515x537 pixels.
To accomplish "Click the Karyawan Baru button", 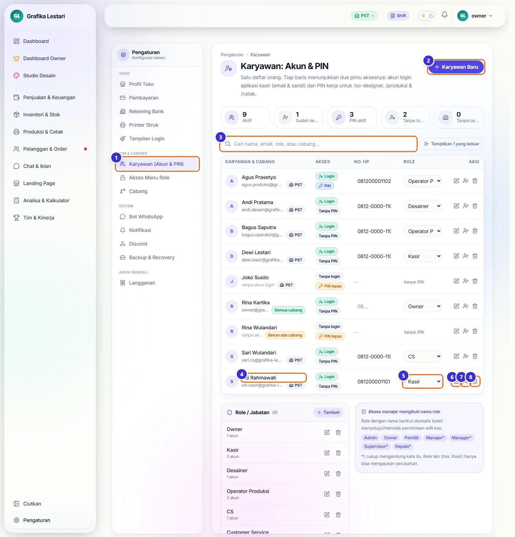I will click(456, 67).
